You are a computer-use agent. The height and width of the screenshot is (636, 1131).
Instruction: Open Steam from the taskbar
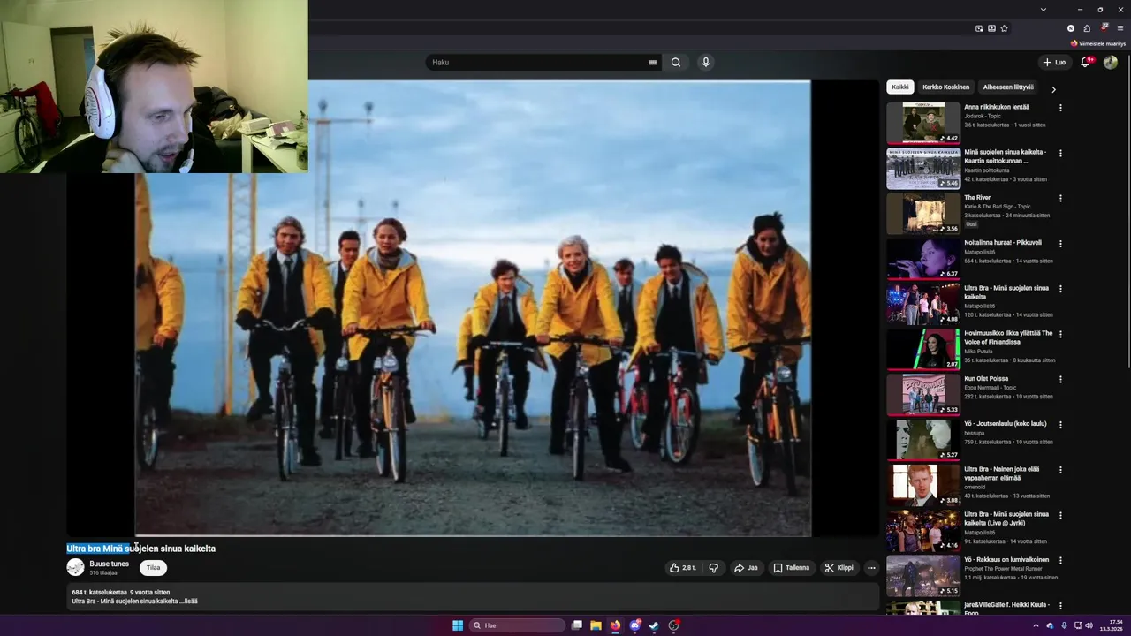click(x=655, y=625)
